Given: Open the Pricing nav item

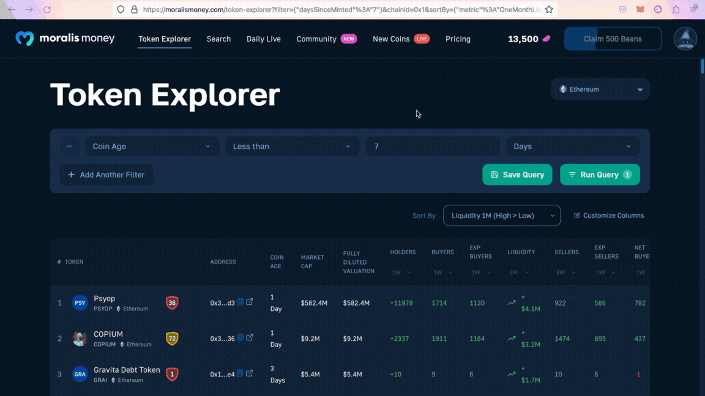Looking at the screenshot, I should tap(458, 39).
